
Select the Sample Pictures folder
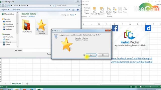point(27,26)
